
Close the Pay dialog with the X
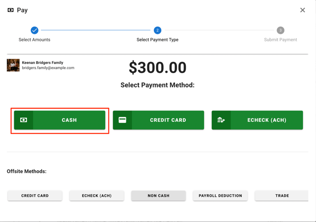[x=302, y=10]
